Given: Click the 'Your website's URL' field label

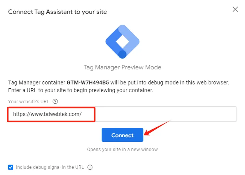Looking at the screenshot, I should [x=29, y=102].
